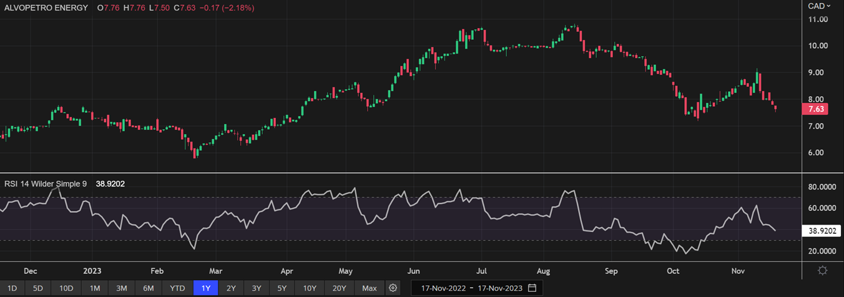Set chart range to 1M
Screen dimensions: 844x297
tap(95, 288)
